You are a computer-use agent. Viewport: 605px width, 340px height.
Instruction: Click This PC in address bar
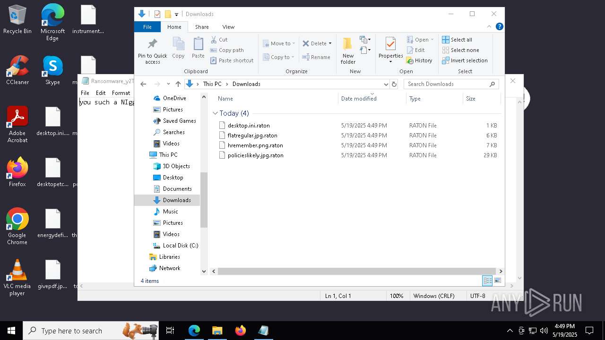[x=212, y=84]
